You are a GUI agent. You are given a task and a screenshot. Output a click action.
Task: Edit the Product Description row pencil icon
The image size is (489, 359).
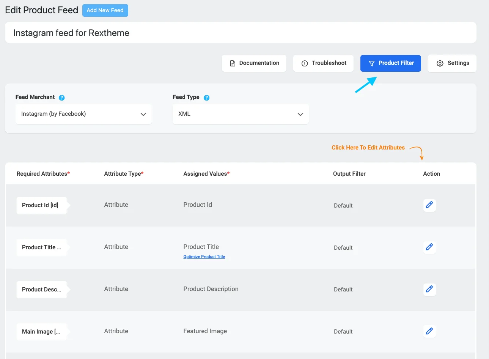[429, 289]
